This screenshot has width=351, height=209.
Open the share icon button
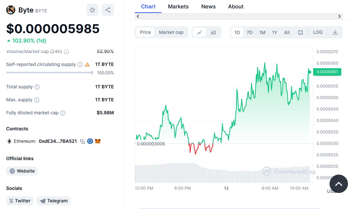pyautogui.click(x=108, y=10)
